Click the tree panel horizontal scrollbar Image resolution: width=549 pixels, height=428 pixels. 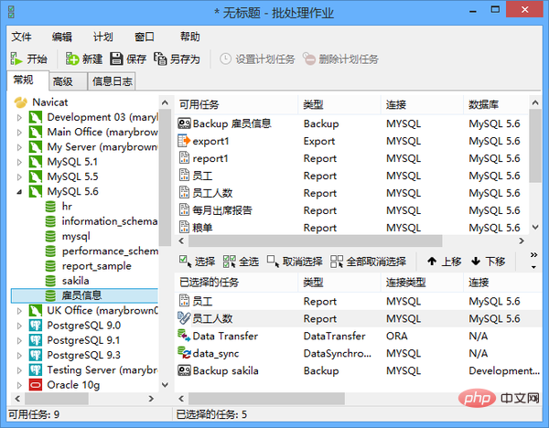pos(57,399)
